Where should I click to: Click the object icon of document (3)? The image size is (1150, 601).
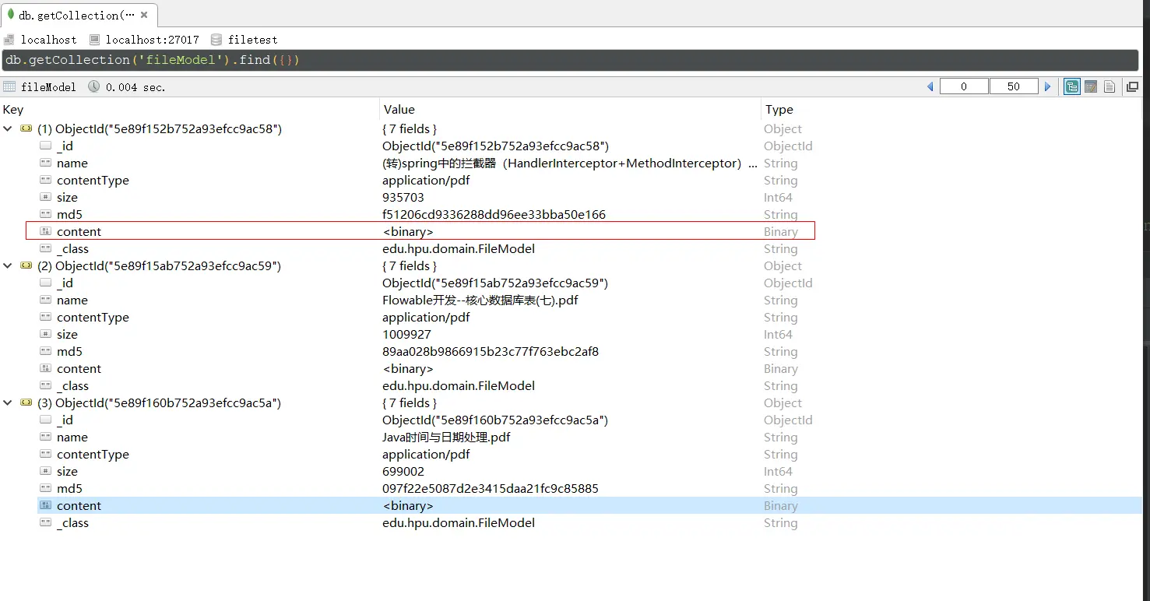point(26,403)
